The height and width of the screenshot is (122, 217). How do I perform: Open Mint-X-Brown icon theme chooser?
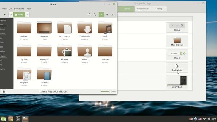pos(177,41)
